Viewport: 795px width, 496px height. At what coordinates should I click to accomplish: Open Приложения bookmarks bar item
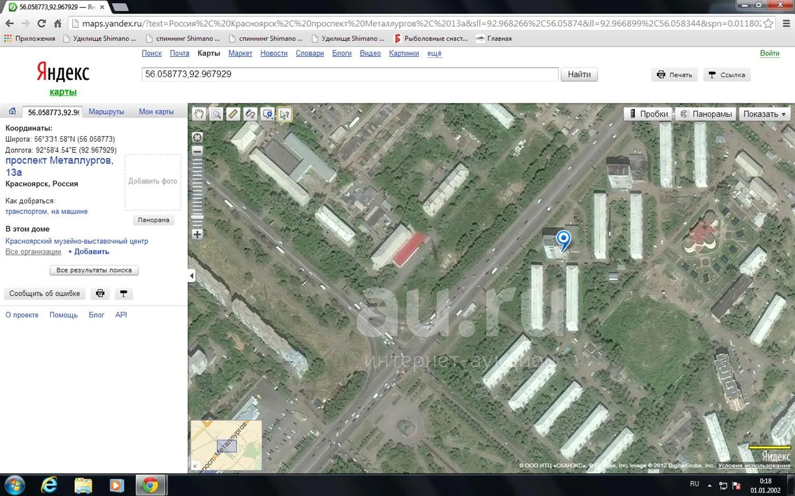(x=30, y=39)
